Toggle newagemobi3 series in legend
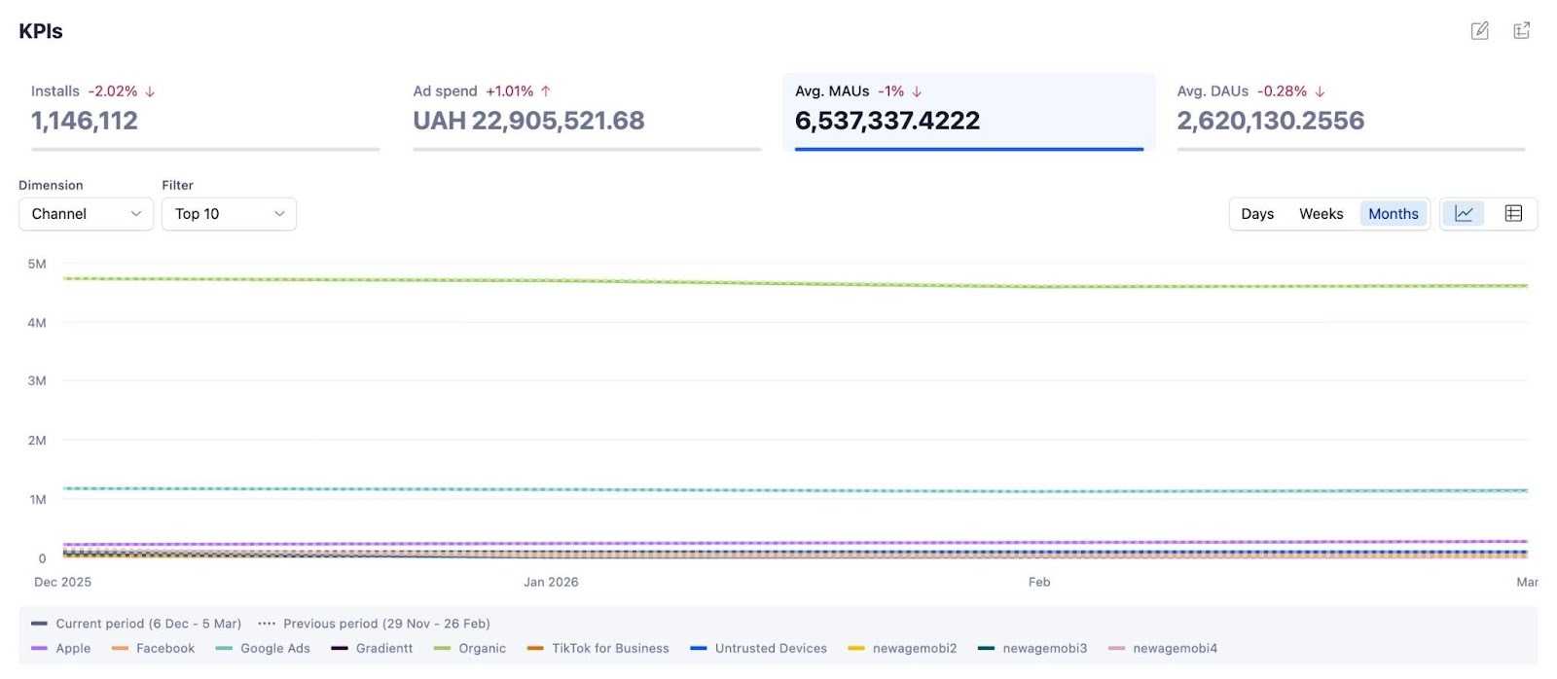 click(1032, 648)
